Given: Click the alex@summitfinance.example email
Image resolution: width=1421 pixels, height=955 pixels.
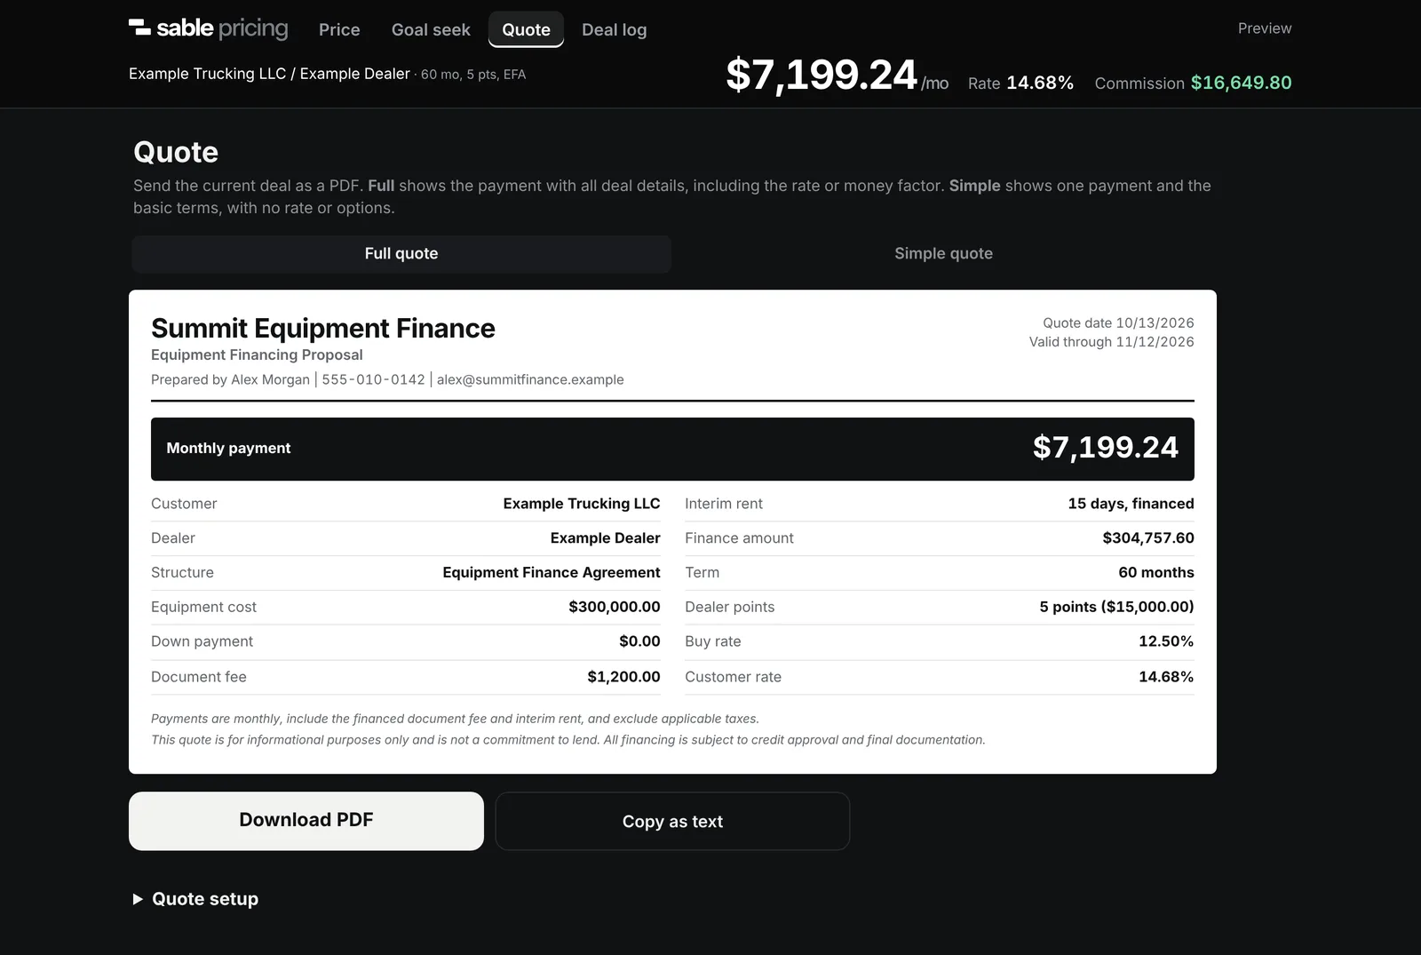Looking at the screenshot, I should click(530, 379).
